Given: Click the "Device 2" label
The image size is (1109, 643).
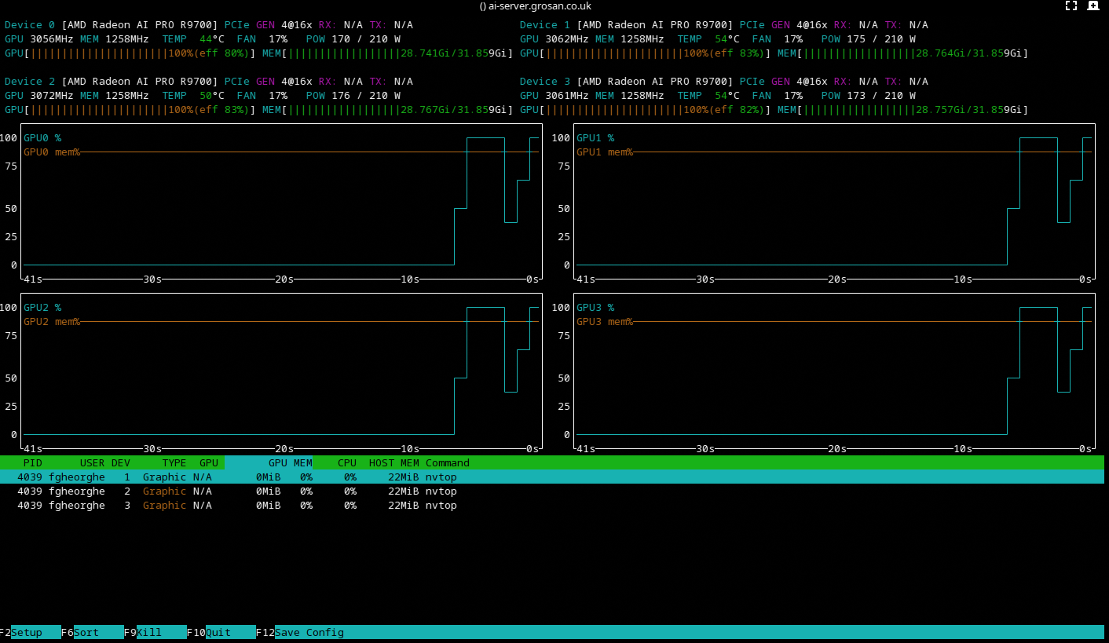Looking at the screenshot, I should (30, 82).
